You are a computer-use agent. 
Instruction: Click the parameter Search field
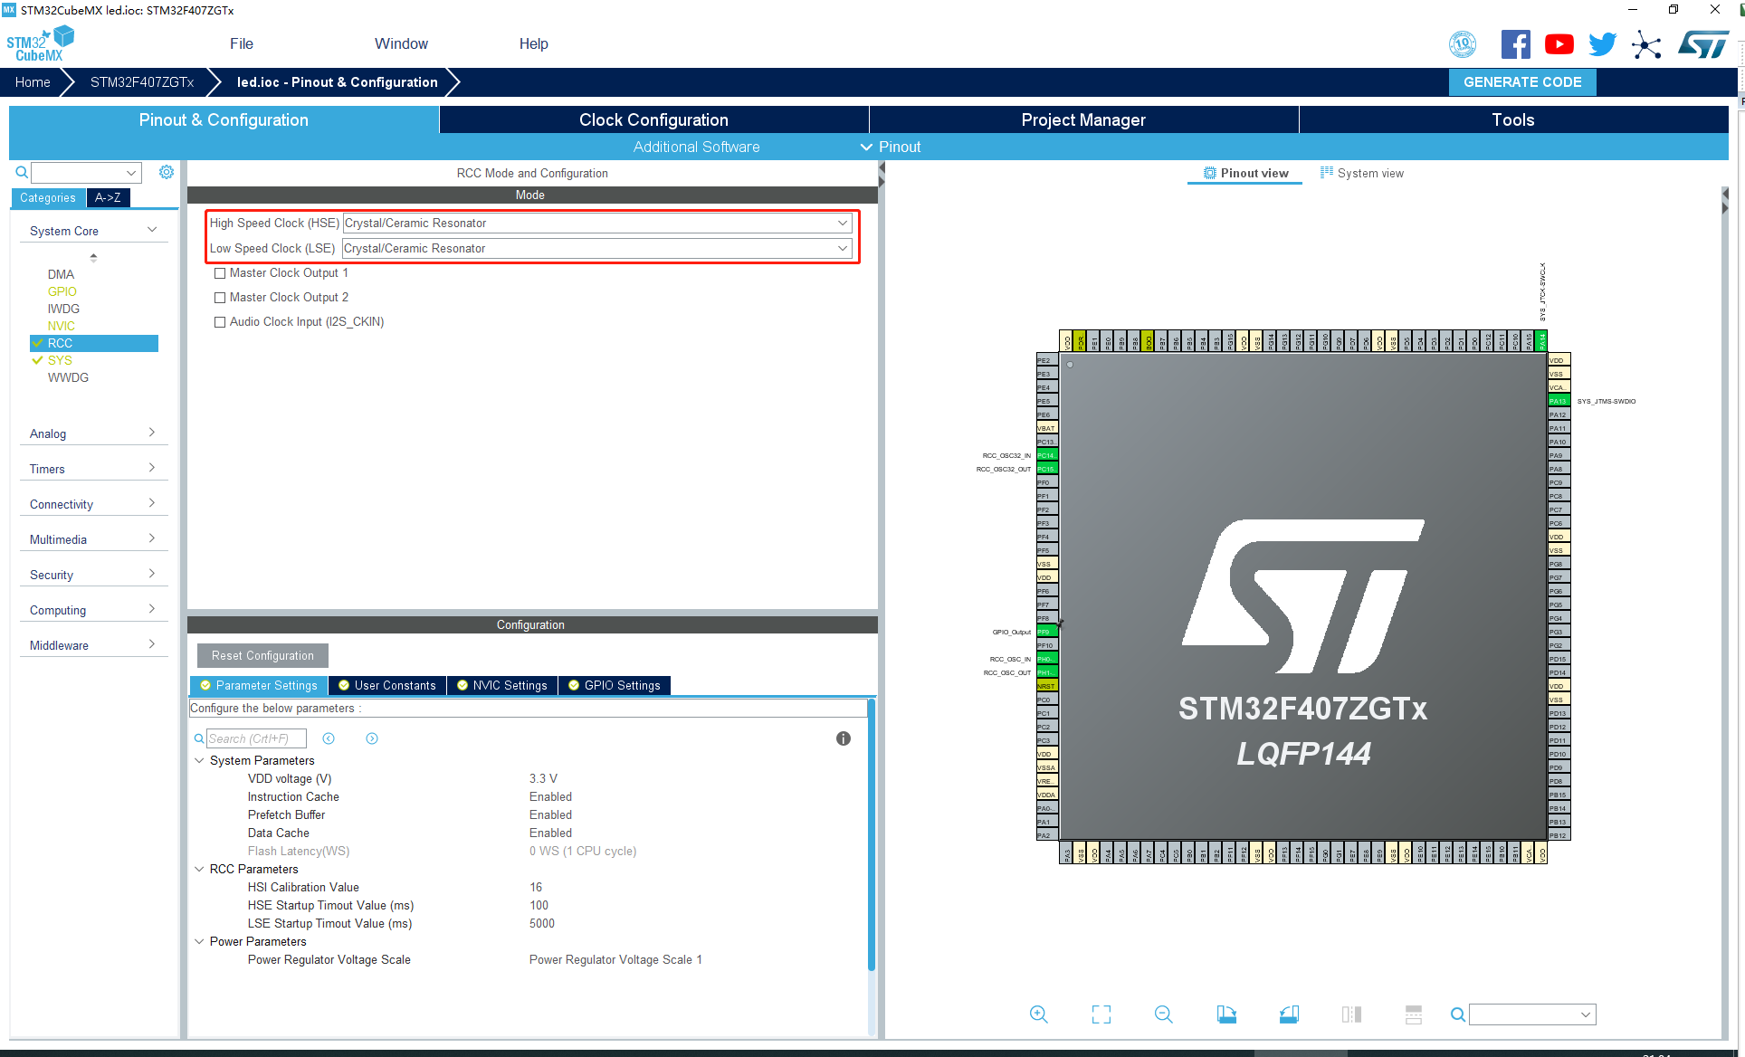256,738
